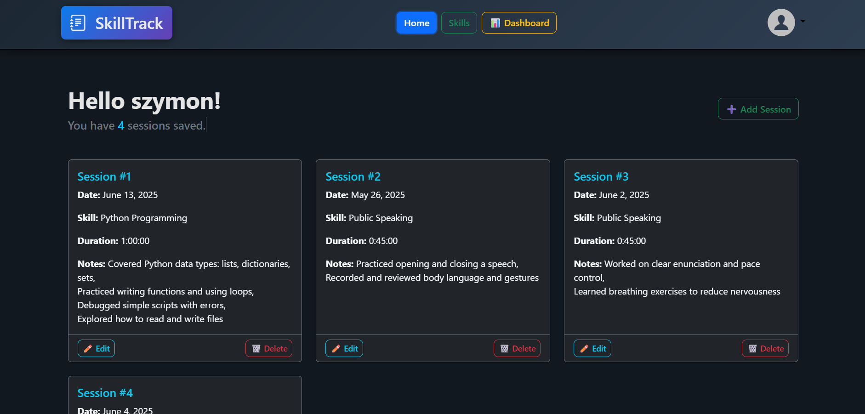Click the plus icon in Add Session
Image resolution: width=865 pixels, height=414 pixels.
(x=731, y=109)
